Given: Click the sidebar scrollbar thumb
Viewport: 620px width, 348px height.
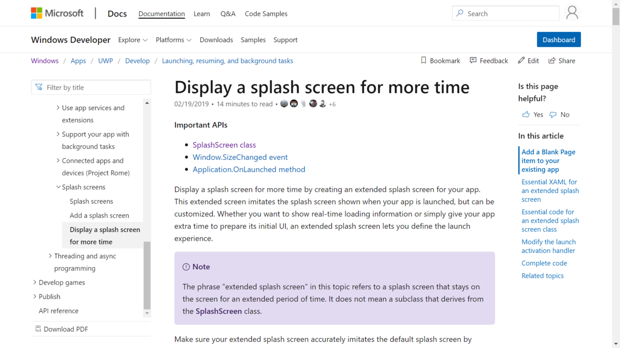Looking at the screenshot, I should pyautogui.click(x=147, y=275).
